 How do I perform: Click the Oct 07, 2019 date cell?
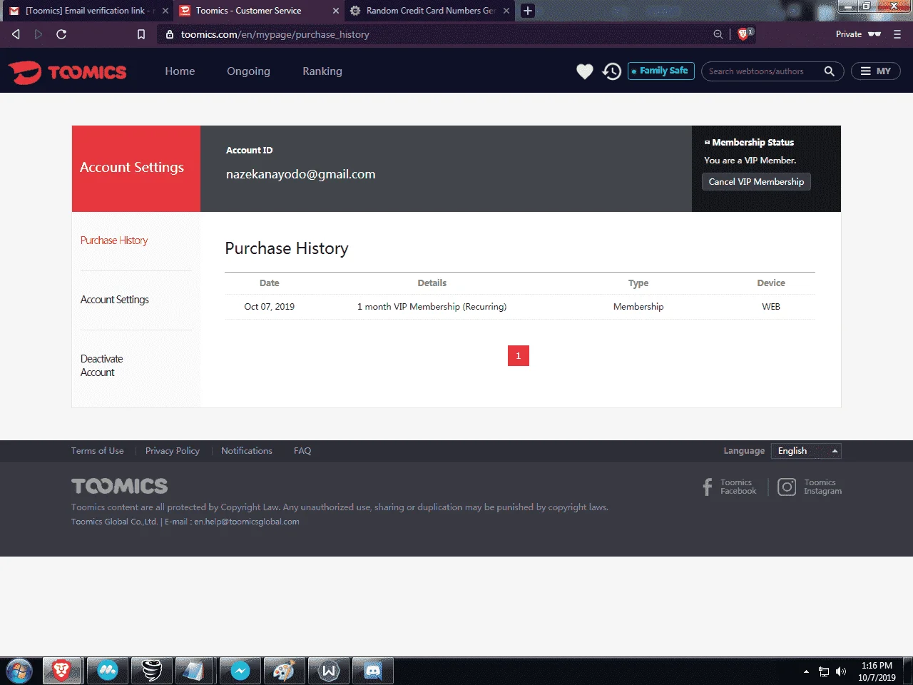(270, 307)
